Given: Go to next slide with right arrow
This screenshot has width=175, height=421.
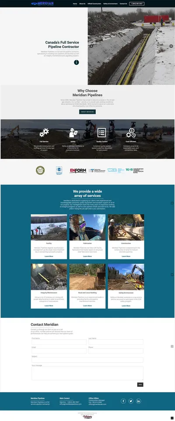Looking at the screenshot, I should tap(171, 46).
